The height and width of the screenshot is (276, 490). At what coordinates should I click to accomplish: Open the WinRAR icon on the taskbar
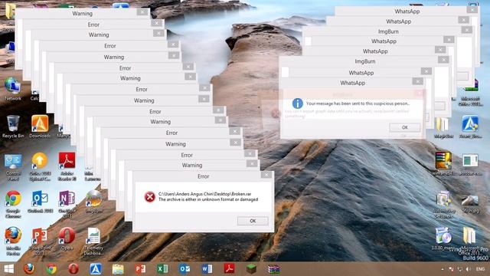[274, 269]
